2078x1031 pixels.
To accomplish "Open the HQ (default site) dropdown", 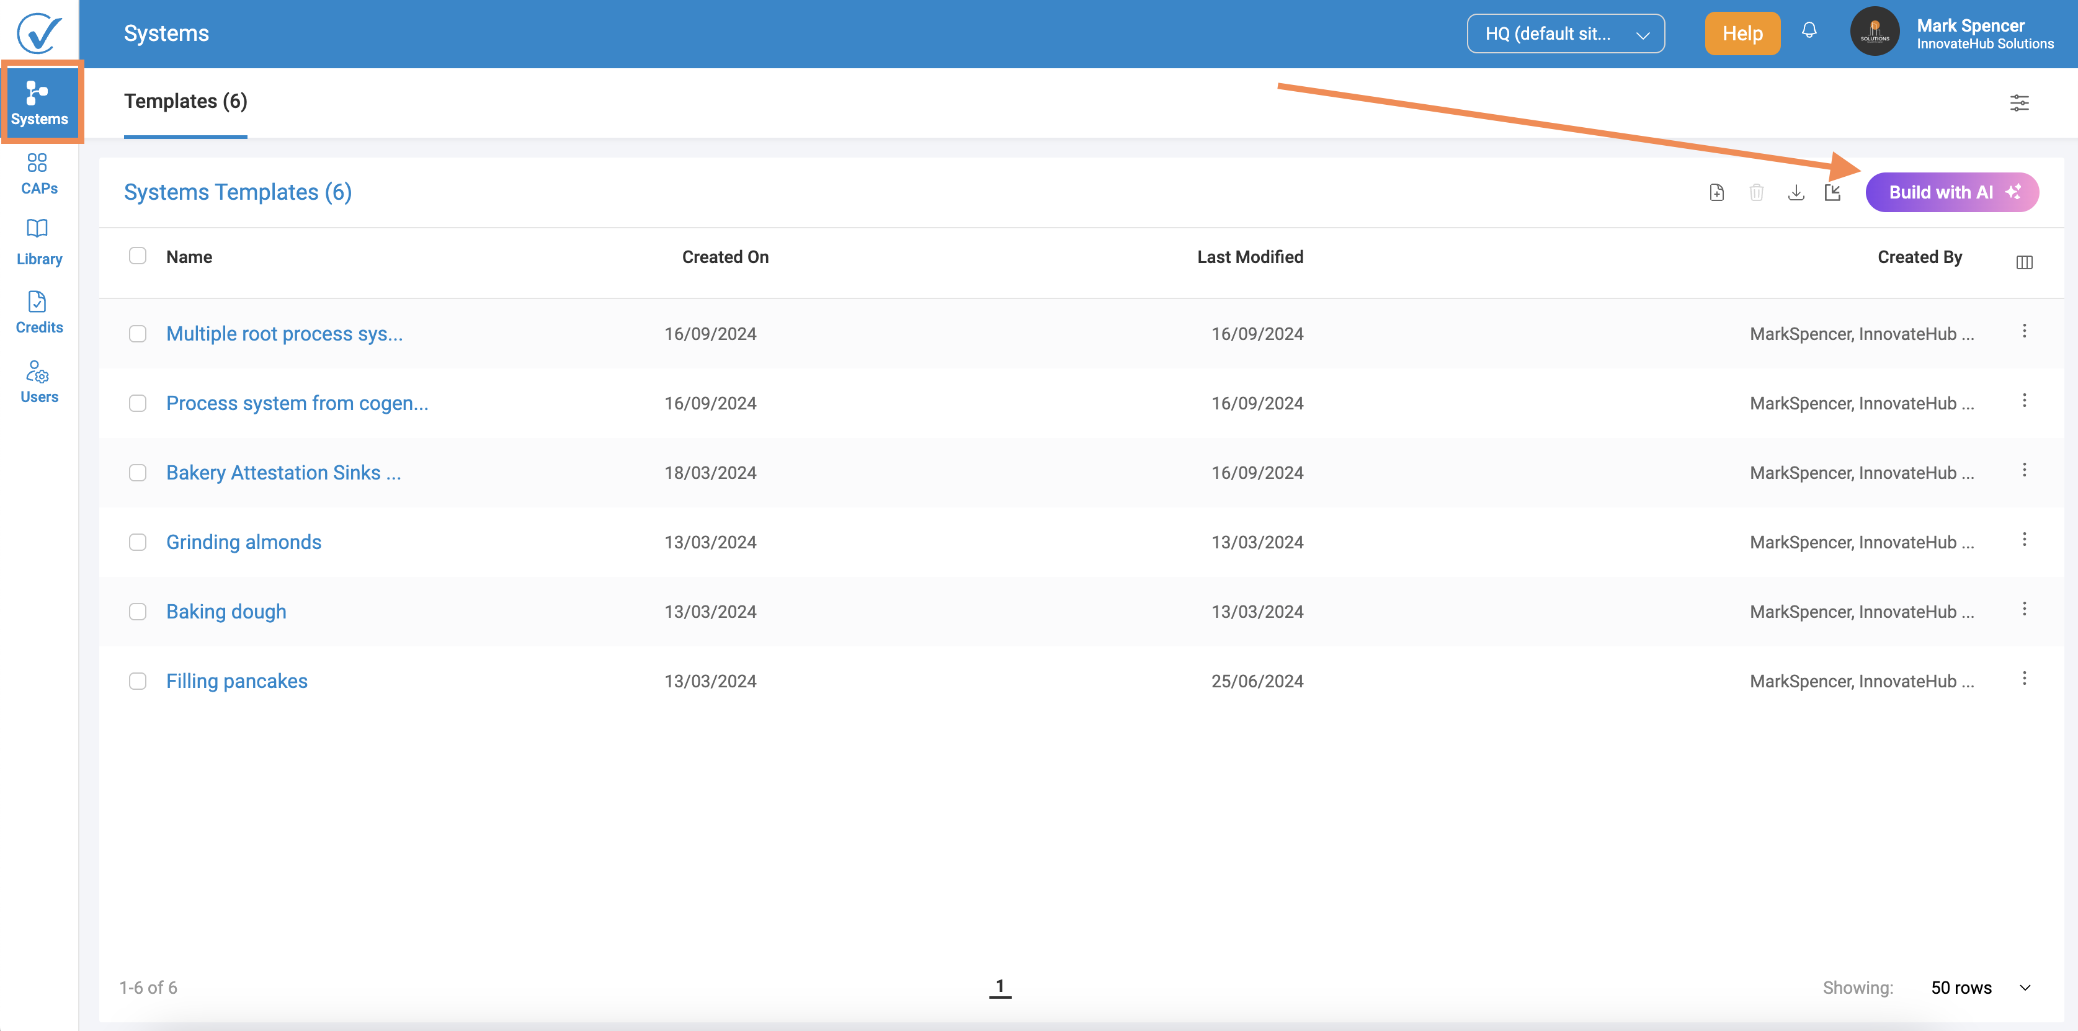I will point(1565,33).
